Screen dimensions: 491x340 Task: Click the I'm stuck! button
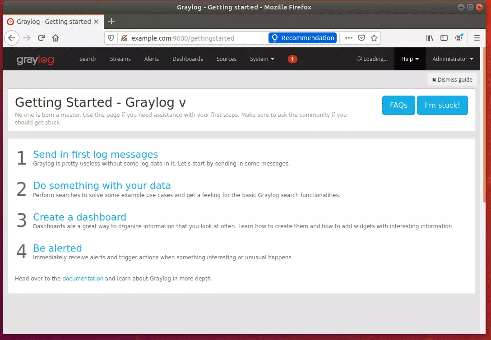tap(442, 106)
